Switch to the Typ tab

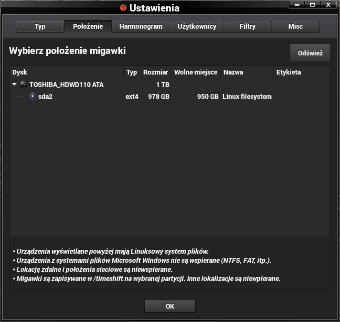[x=40, y=26]
